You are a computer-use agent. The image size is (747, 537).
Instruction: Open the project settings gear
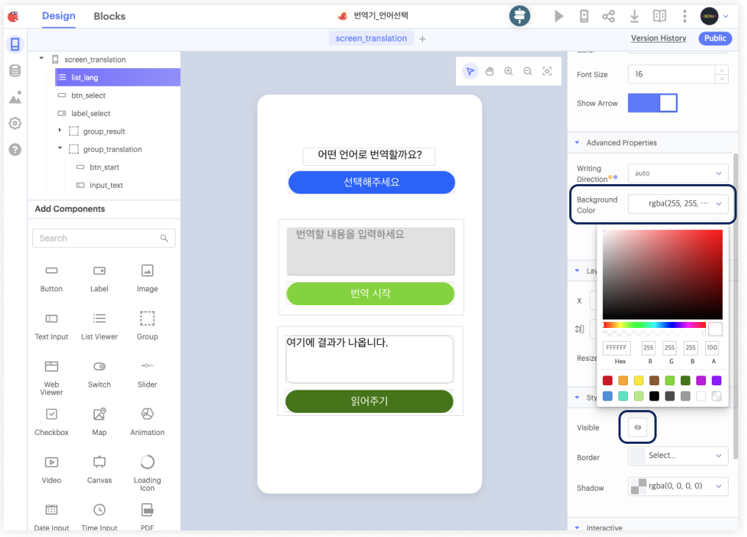(15, 123)
